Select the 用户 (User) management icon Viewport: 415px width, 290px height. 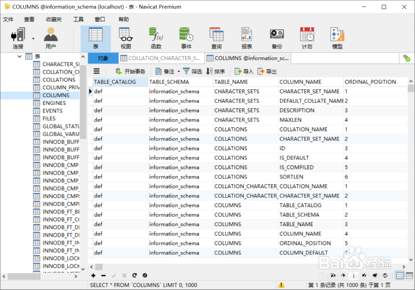pos(50,37)
